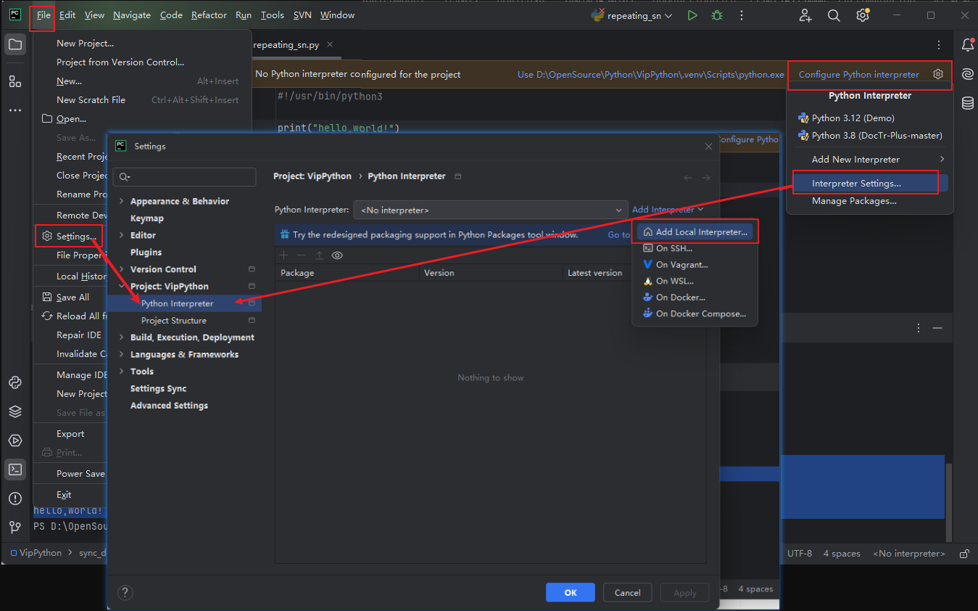Click VipPython breadcrumb in the status bar
Viewport: 978px width, 611px height.
36,552
